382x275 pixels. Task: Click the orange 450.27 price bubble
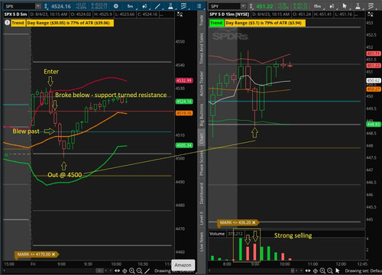pos(374,89)
